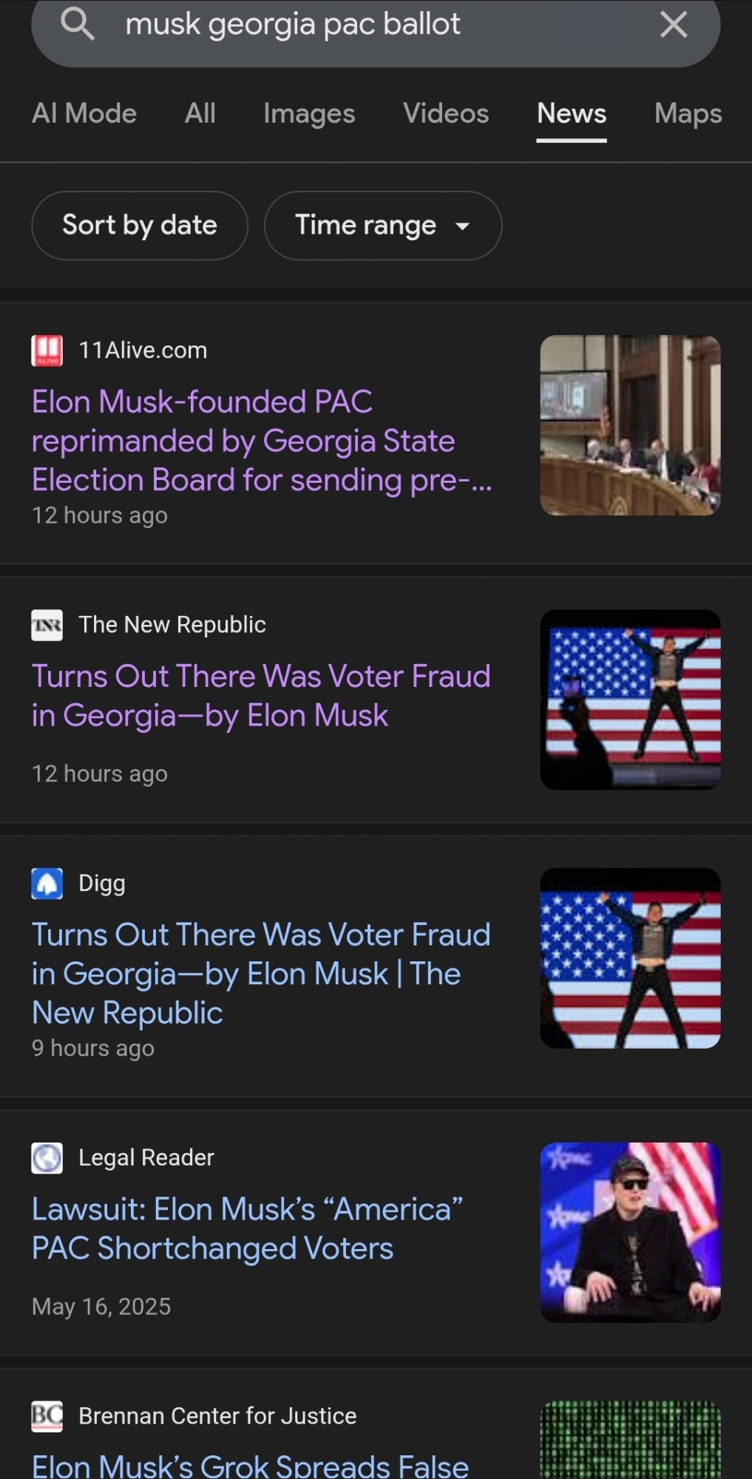Tap Brennan Center for Justice favicon
The width and height of the screenshot is (752, 1479).
(47, 1416)
